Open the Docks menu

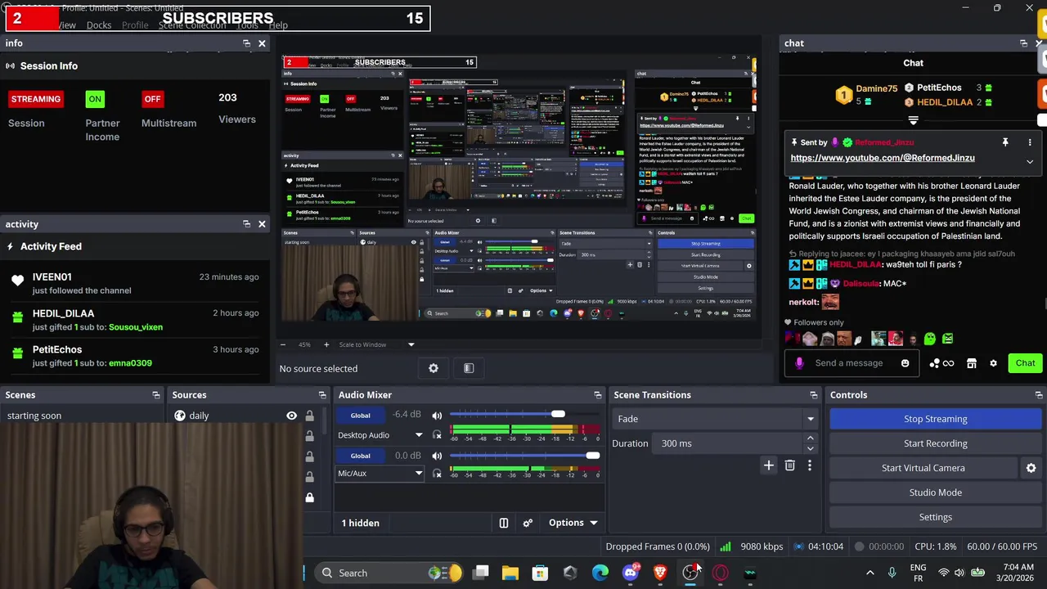(99, 25)
